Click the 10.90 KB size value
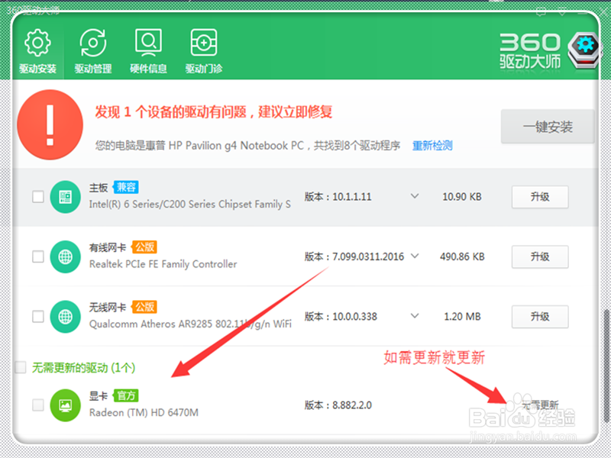 [x=462, y=197]
